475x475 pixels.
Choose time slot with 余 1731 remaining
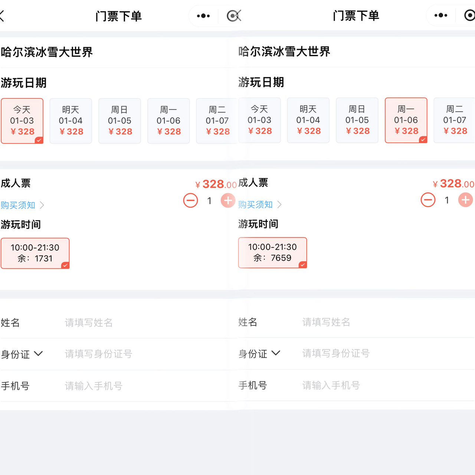35,253
